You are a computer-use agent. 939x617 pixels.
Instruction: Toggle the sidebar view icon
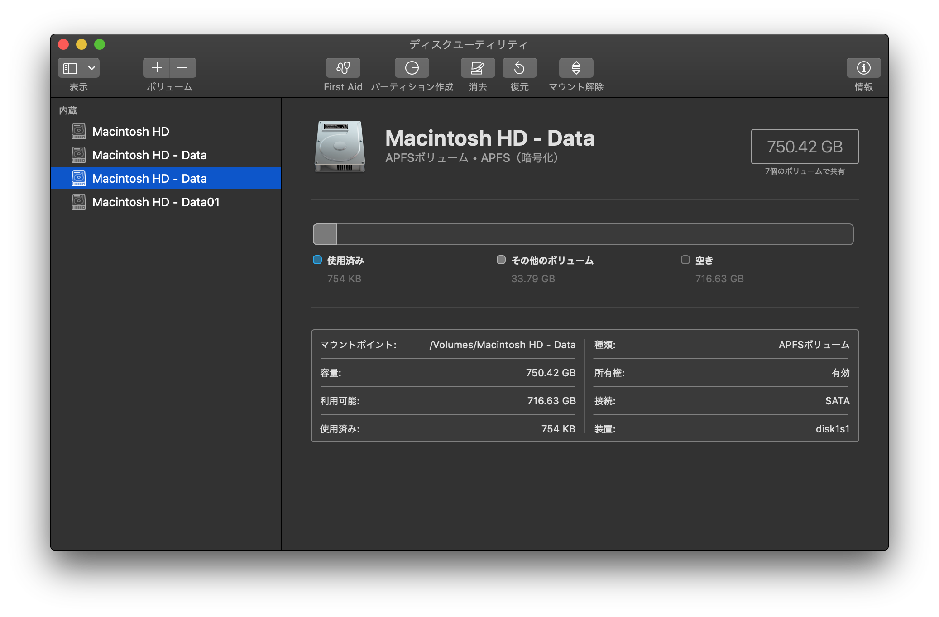[x=71, y=68]
